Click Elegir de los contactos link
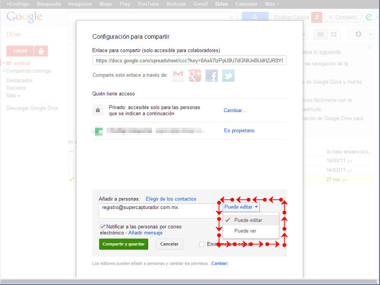 (171, 199)
